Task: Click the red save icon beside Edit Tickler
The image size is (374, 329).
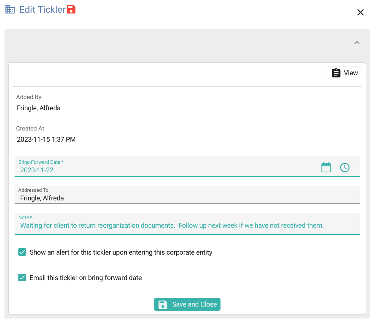Action: [x=71, y=10]
